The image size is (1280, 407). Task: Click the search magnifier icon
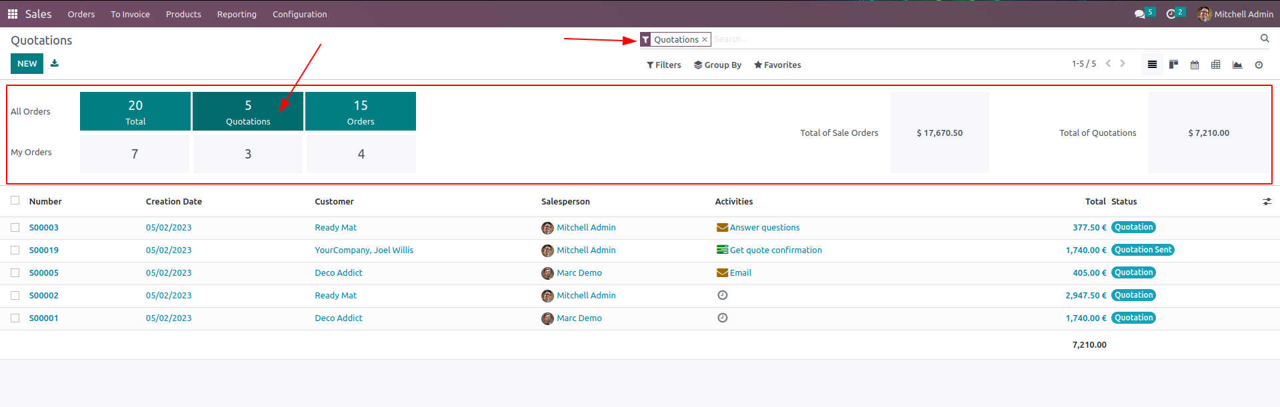1265,39
